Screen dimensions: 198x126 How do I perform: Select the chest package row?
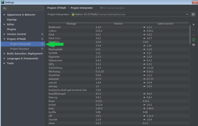(x=118, y=123)
